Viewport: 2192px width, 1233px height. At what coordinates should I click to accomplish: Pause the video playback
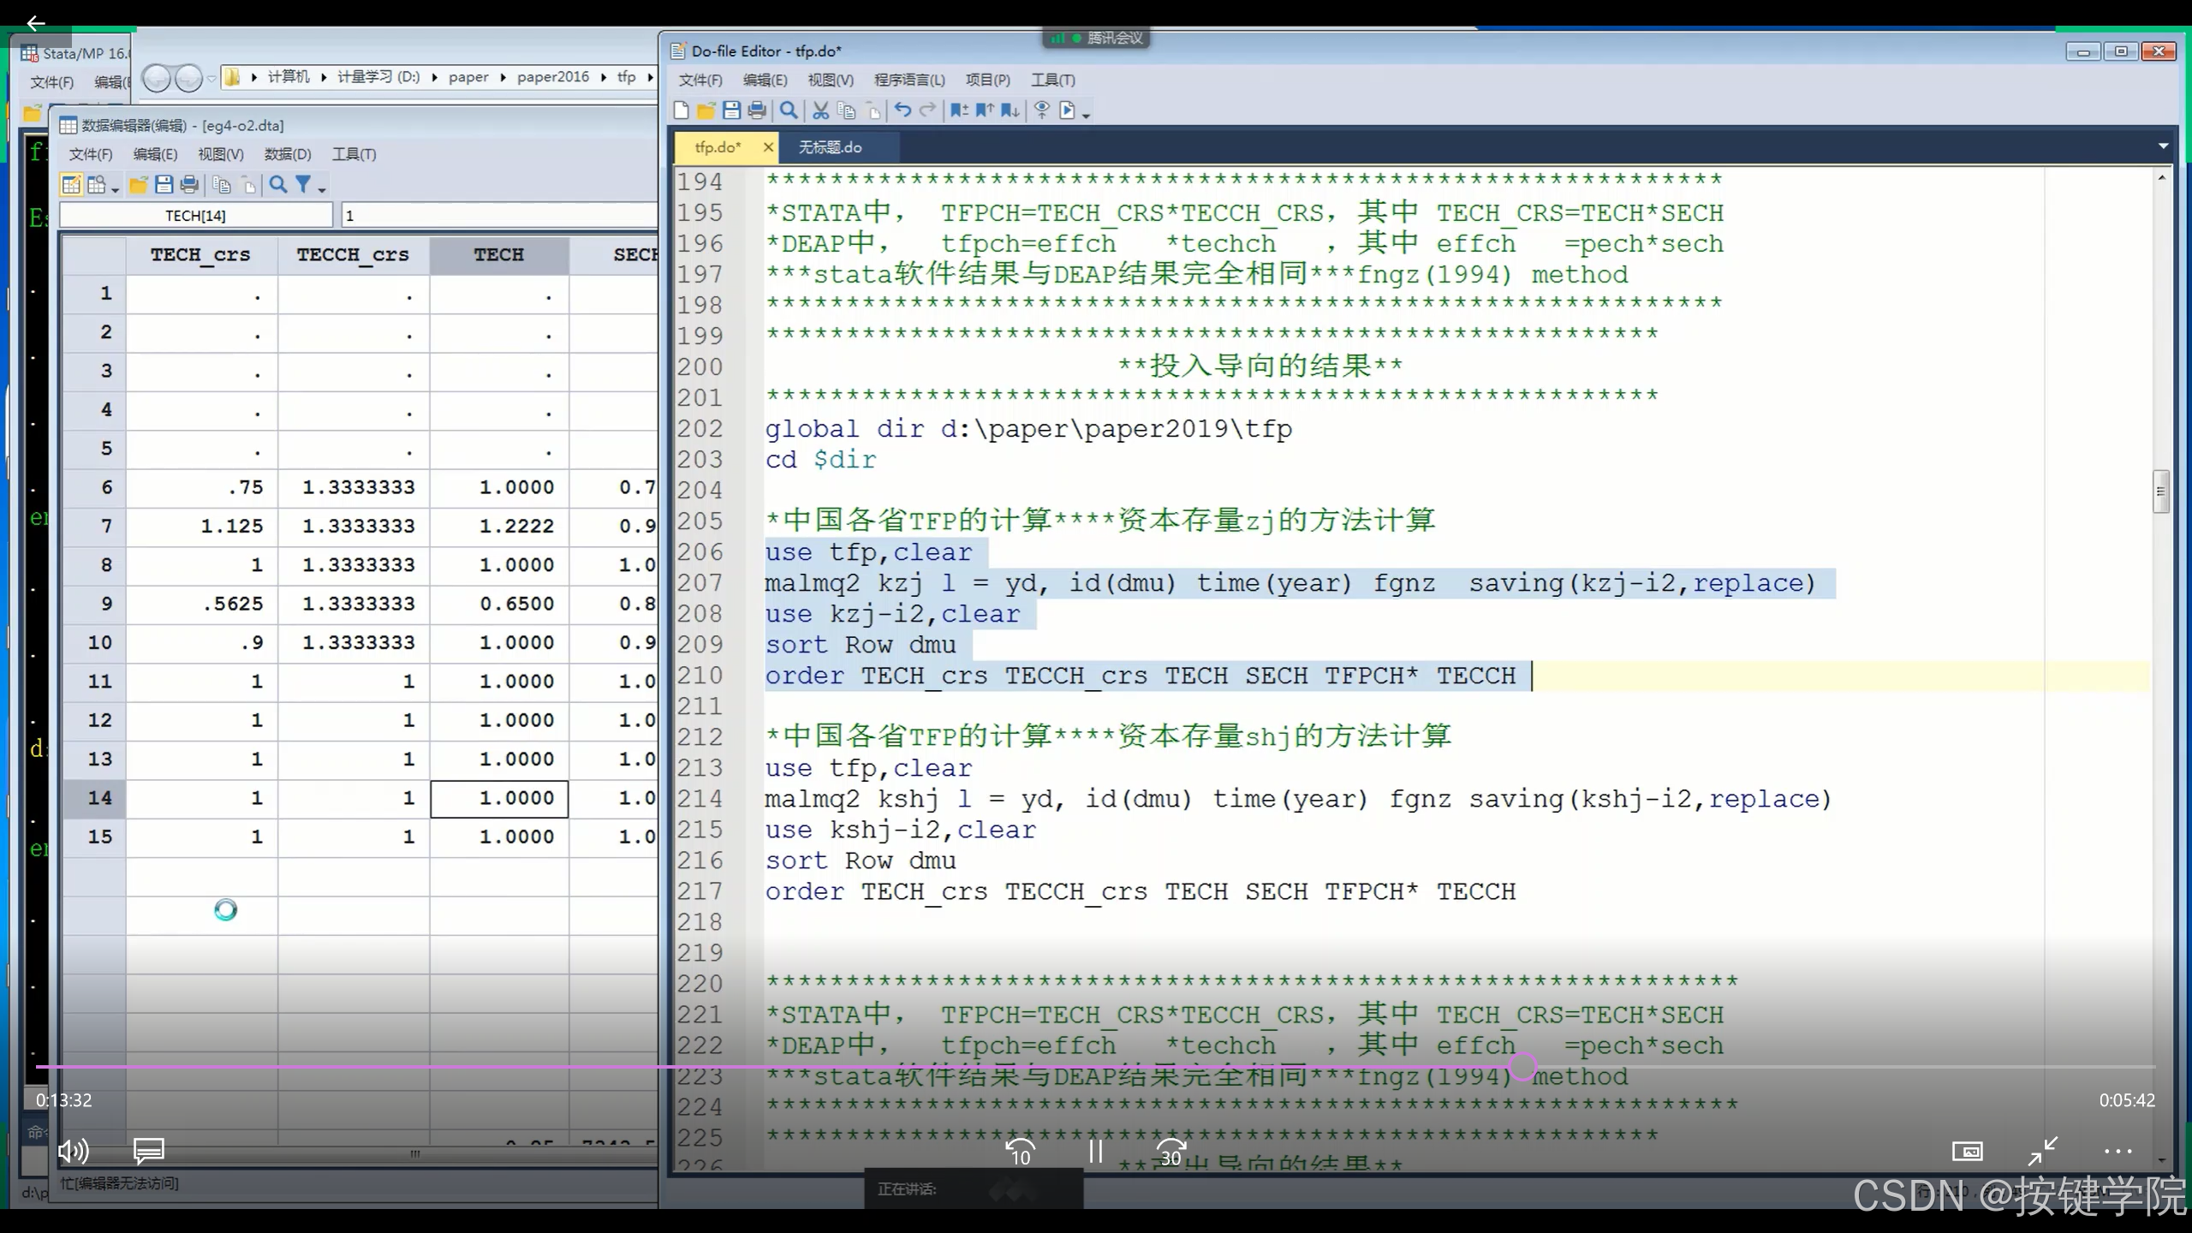tap(1095, 1151)
